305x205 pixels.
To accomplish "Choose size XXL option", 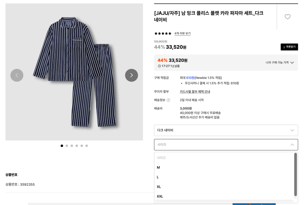I will (160, 196).
